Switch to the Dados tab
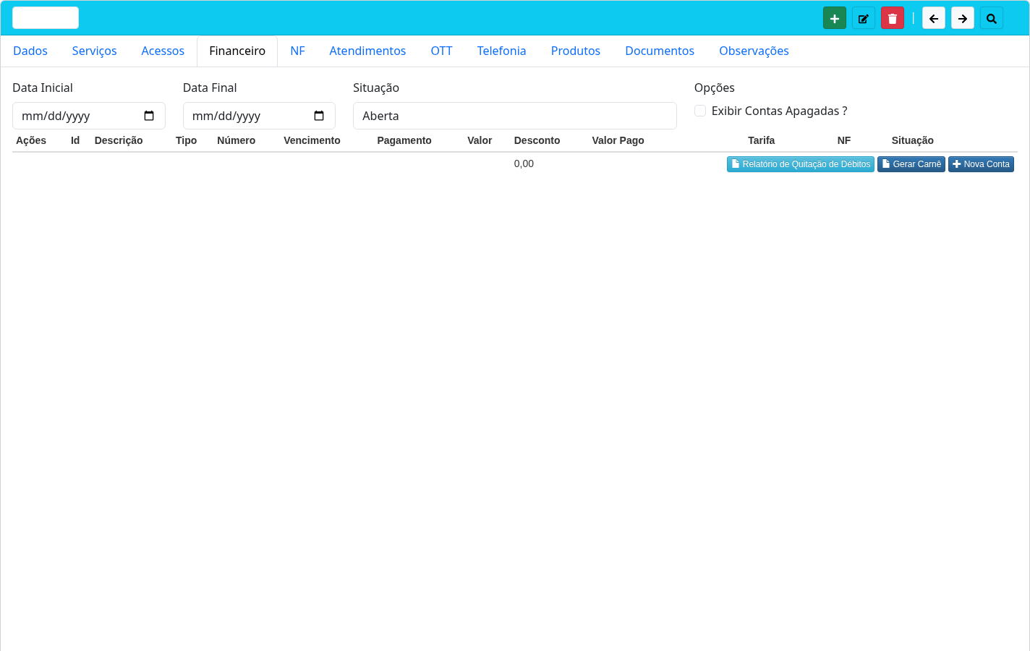The image size is (1030, 651). 30,51
